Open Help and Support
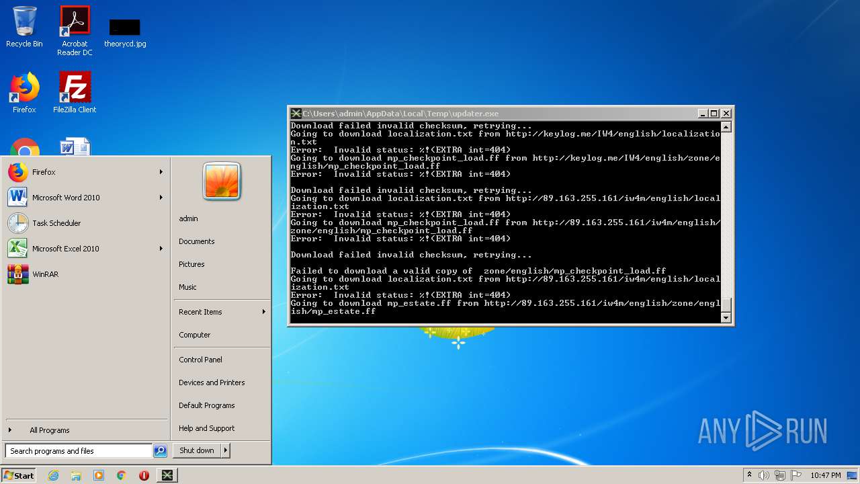860x484 pixels. pos(207,428)
